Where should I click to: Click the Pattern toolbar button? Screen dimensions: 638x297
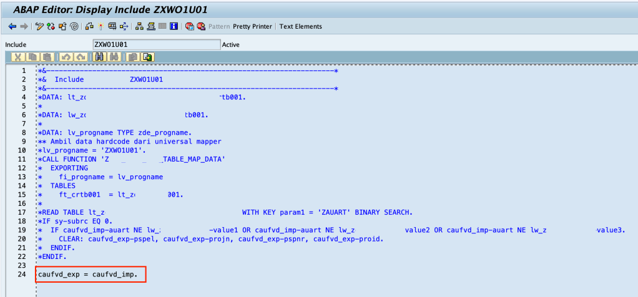click(x=218, y=26)
